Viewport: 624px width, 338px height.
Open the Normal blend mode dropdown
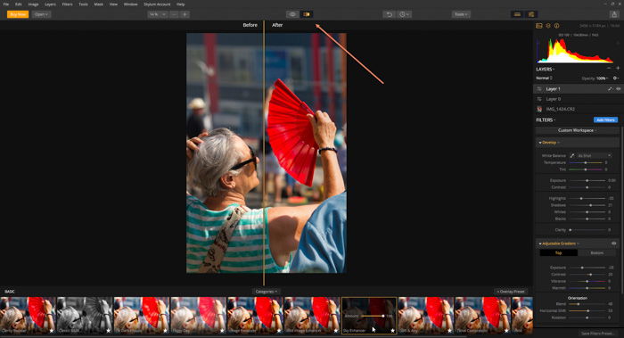(x=544, y=78)
